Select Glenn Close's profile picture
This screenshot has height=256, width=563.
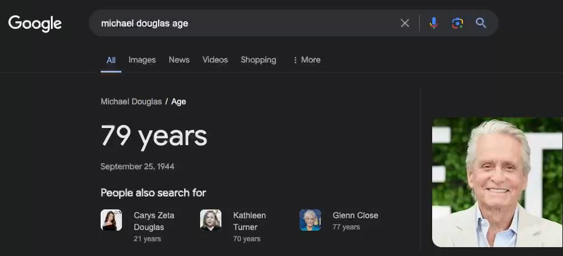click(x=310, y=220)
